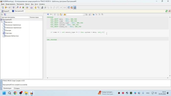Click the blue window layout icon in toolbar

click(69, 7)
